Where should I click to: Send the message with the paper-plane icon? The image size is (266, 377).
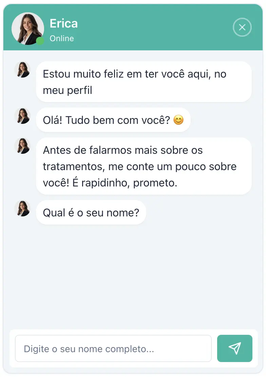[234, 348]
